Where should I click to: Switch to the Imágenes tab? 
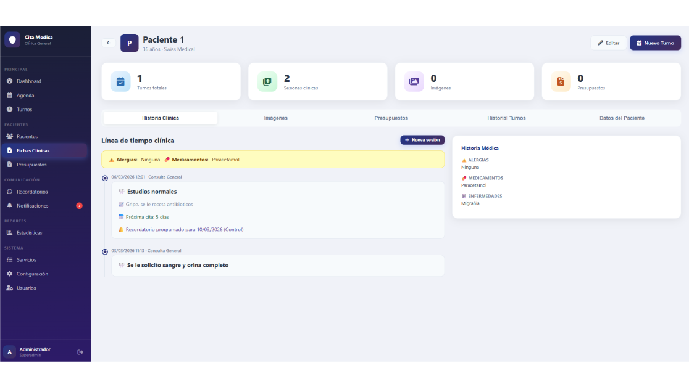pyautogui.click(x=275, y=118)
